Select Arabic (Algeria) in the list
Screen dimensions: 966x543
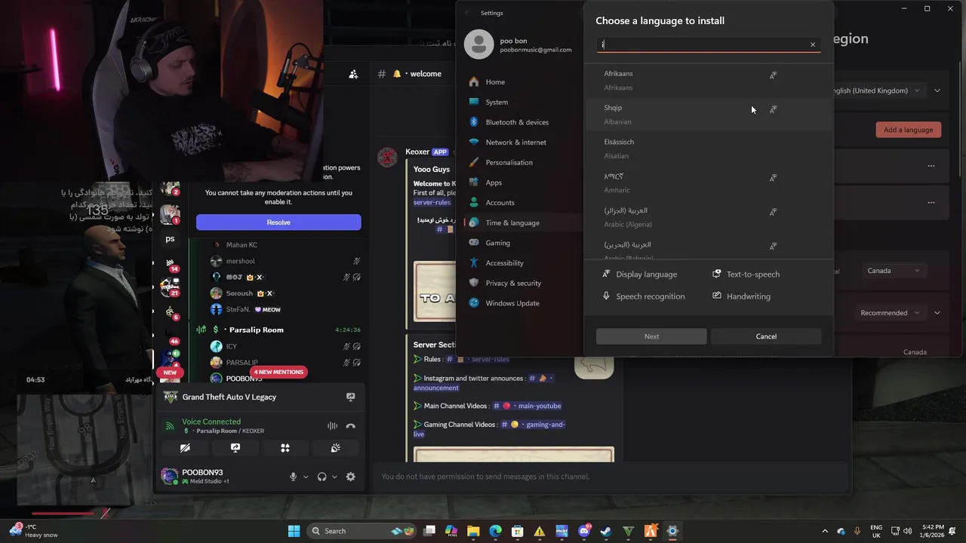[x=708, y=217]
